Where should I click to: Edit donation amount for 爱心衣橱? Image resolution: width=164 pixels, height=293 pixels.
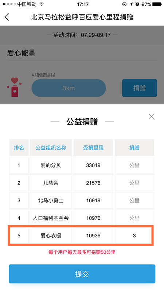click(134, 235)
